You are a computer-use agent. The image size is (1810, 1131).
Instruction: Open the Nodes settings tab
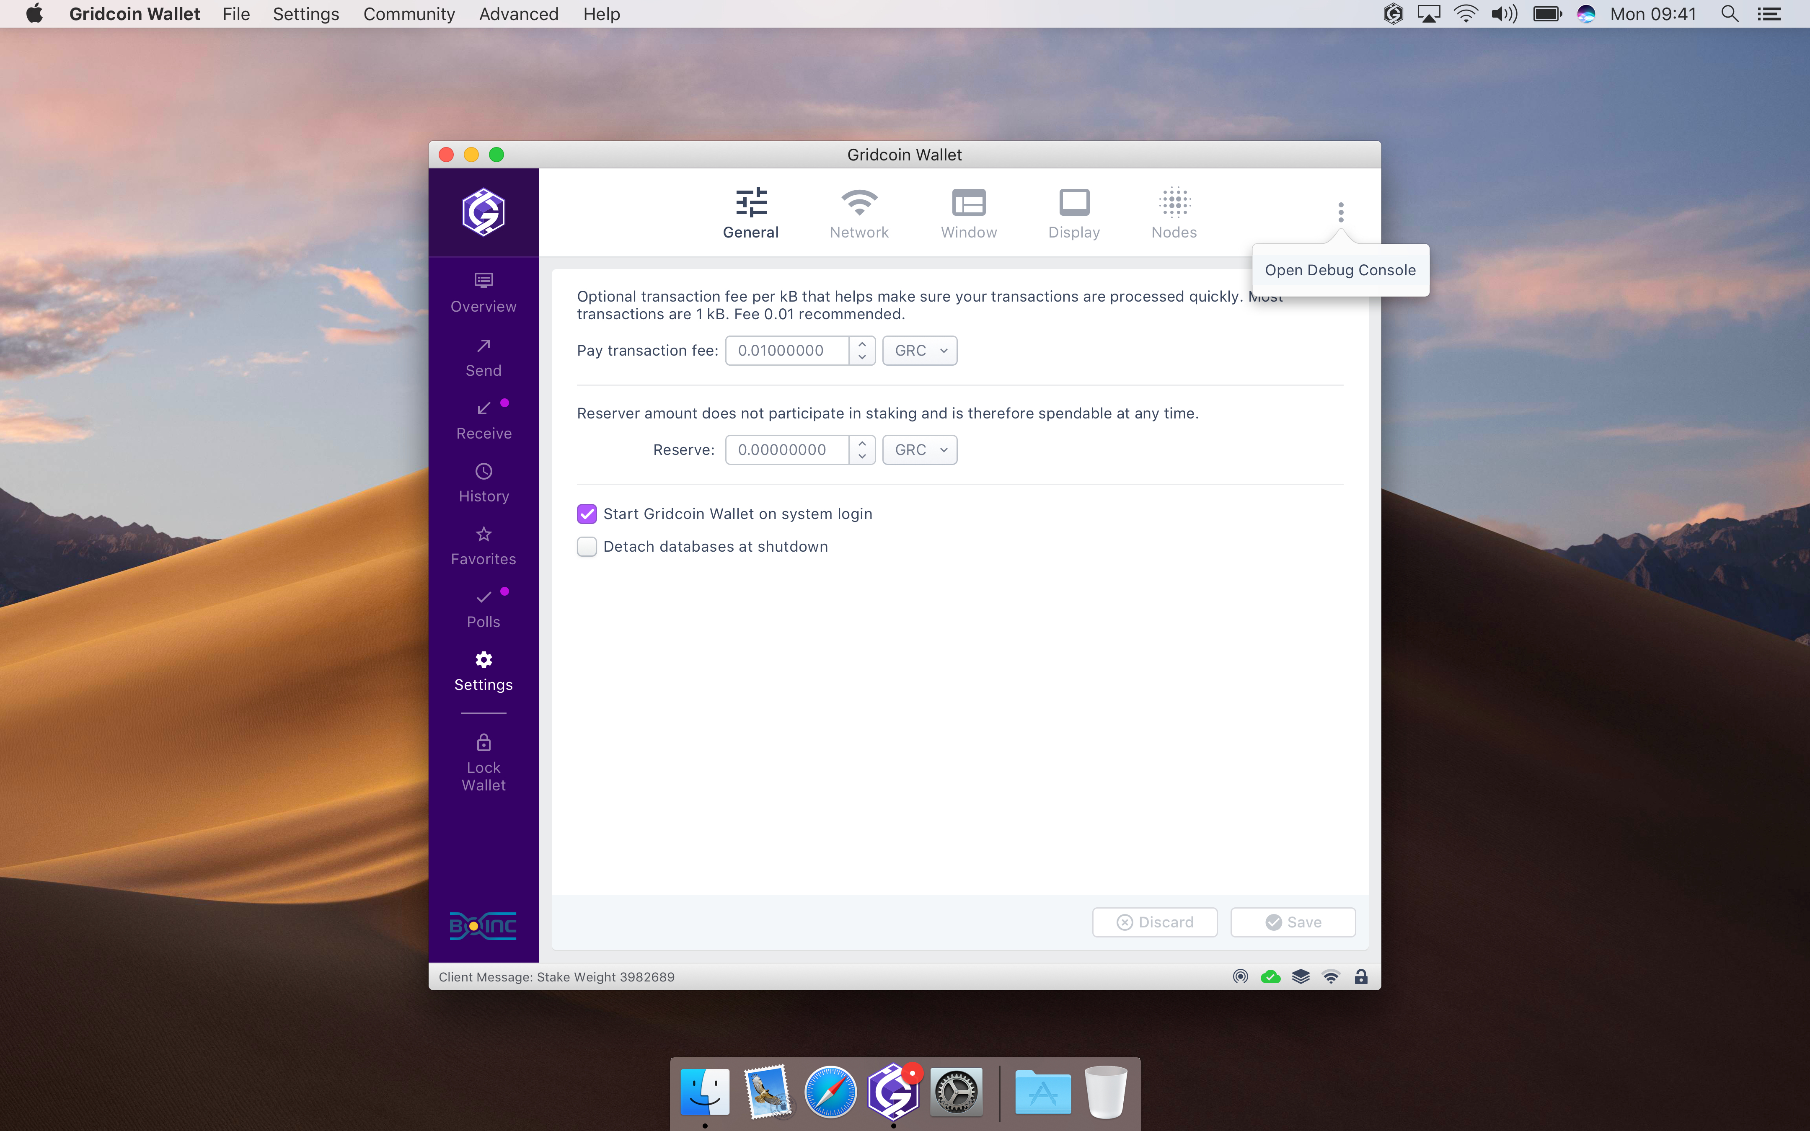1174,213
